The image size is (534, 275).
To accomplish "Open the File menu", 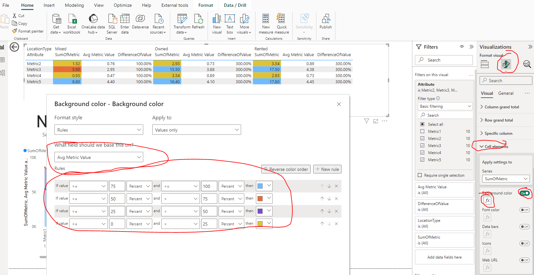I will [6, 5].
